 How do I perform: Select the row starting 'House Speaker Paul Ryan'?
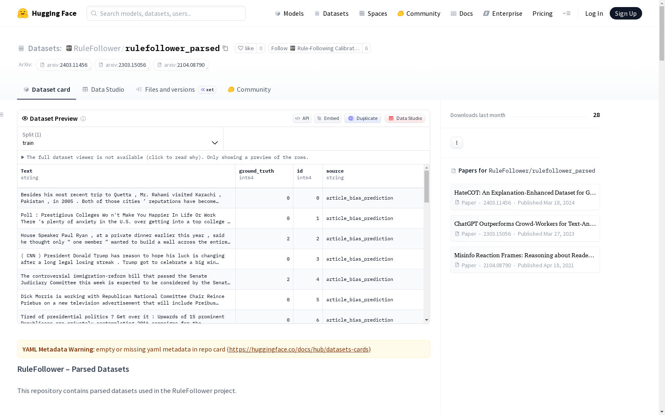pos(221,239)
